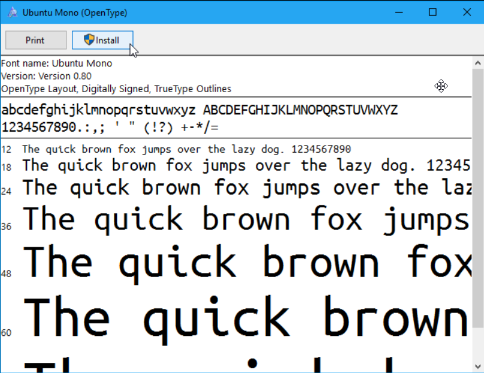This screenshot has height=373, width=484.
Task: Click the '1234567890.:,;' digits sample line
Action: coord(110,127)
